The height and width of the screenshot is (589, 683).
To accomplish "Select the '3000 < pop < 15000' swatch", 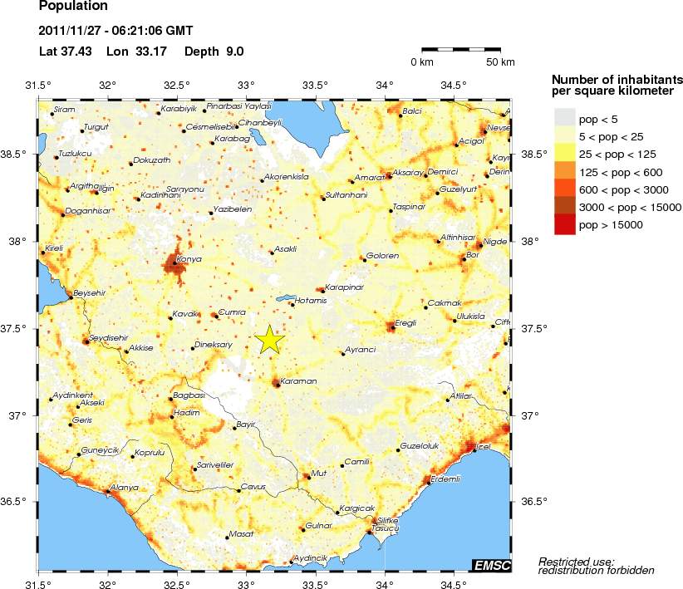I will [564, 207].
